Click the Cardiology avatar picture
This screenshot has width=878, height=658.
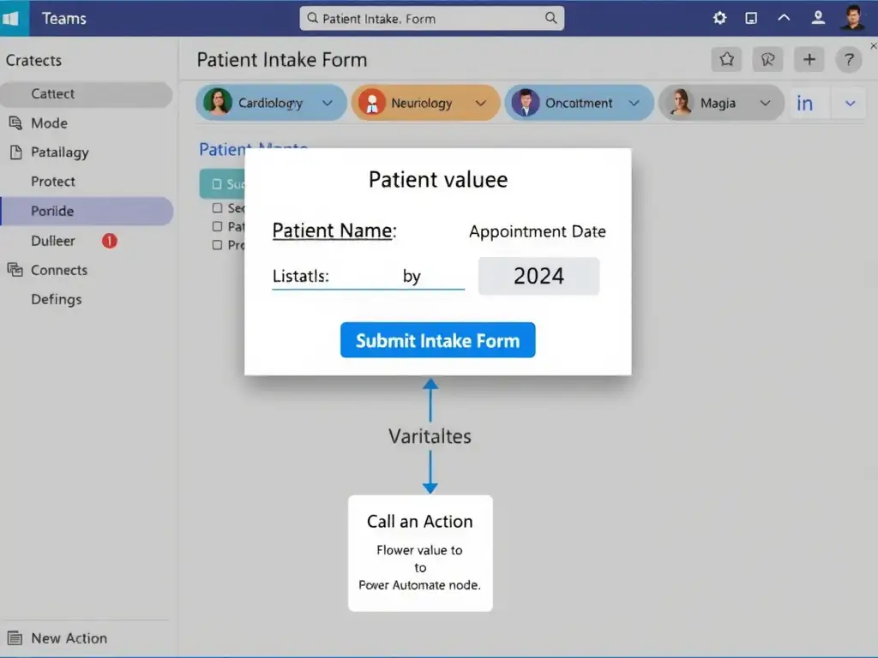[217, 102]
